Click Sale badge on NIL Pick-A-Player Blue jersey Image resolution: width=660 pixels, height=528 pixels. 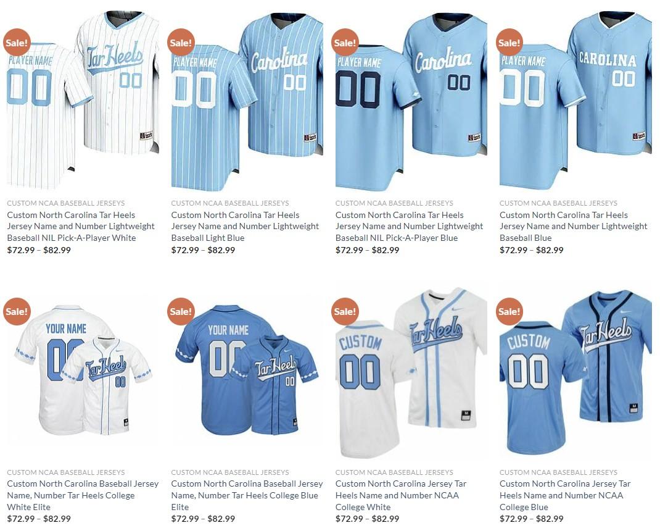point(345,42)
